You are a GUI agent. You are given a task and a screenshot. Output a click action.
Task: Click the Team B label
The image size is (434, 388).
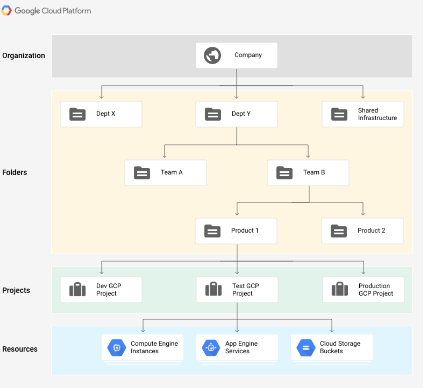click(314, 172)
